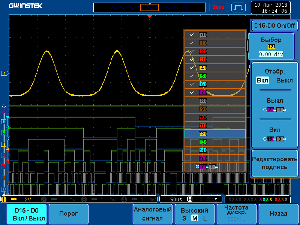
Task: Select the D10 red channel badge in list
Action: (x=202, y=117)
